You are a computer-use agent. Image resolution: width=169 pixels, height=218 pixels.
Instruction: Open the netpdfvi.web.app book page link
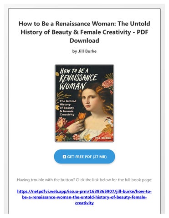[84, 197]
